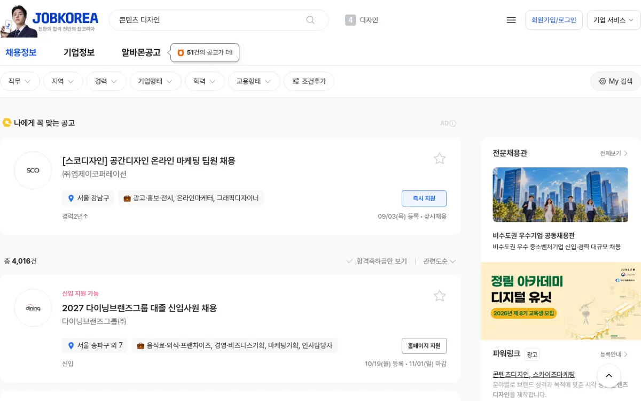Image resolution: width=641 pixels, height=401 pixels.
Task: Click the search magnifier icon
Action: pyautogui.click(x=310, y=20)
